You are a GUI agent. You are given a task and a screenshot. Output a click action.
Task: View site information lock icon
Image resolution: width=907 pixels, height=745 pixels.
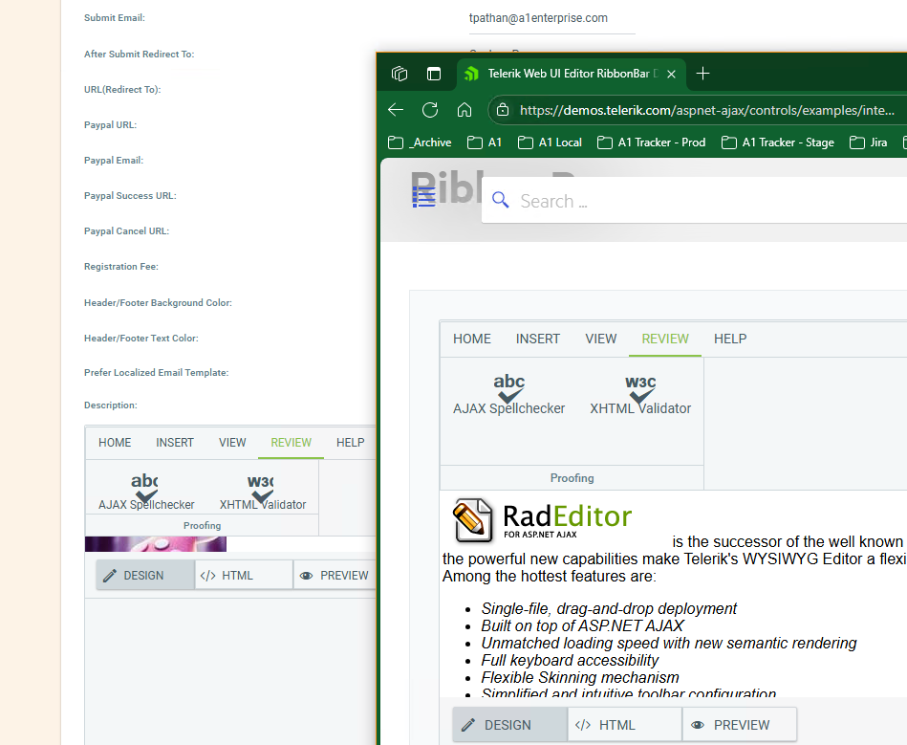[x=503, y=110]
